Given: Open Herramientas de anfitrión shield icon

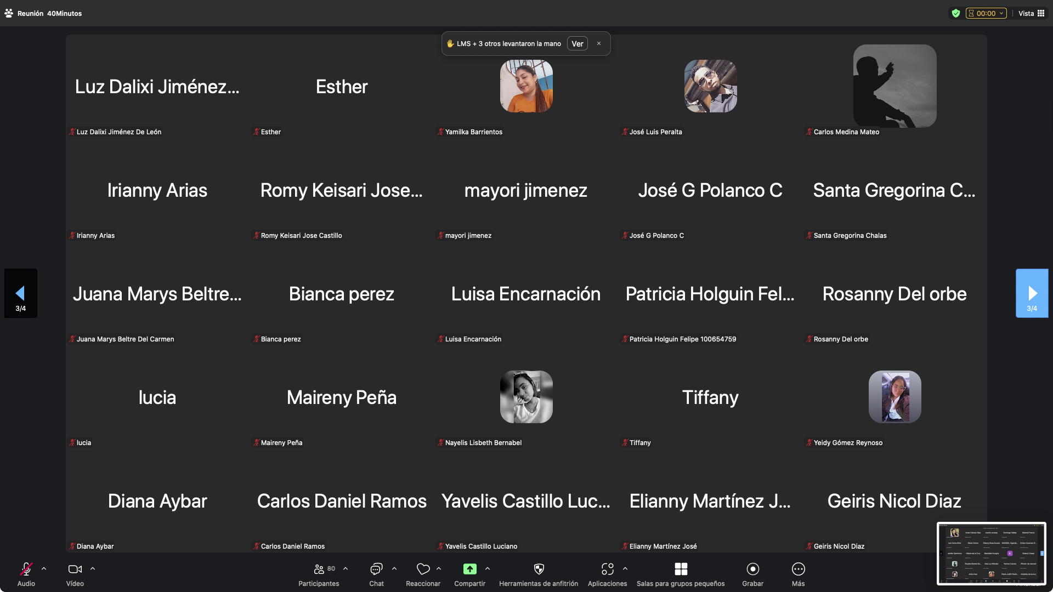Looking at the screenshot, I should coord(539,569).
